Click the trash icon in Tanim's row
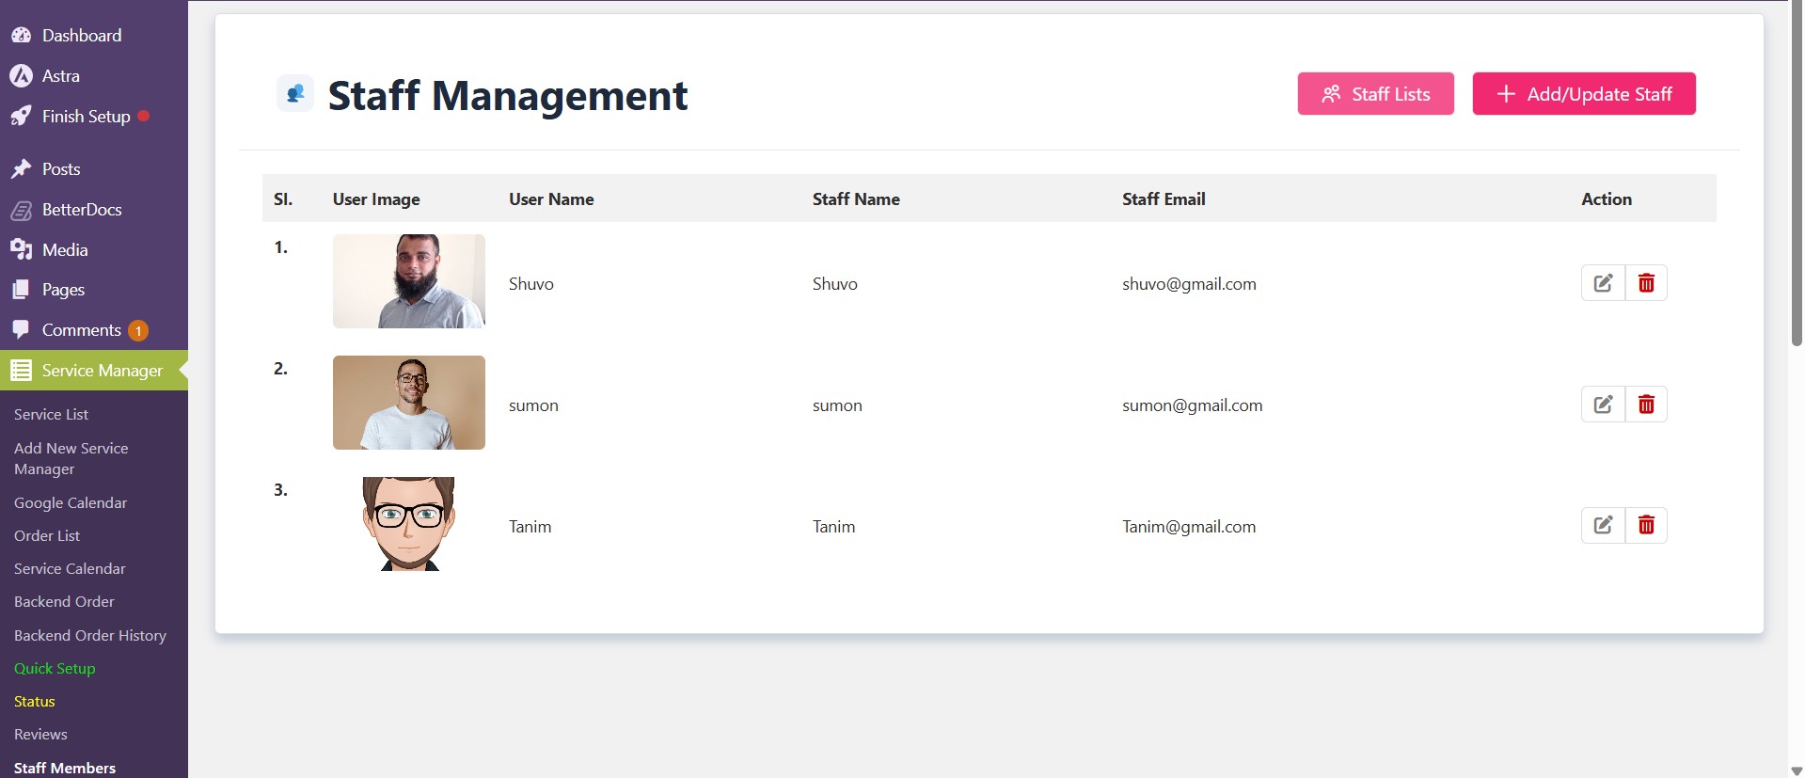The width and height of the screenshot is (1805, 778). pyautogui.click(x=1646, y=525)
